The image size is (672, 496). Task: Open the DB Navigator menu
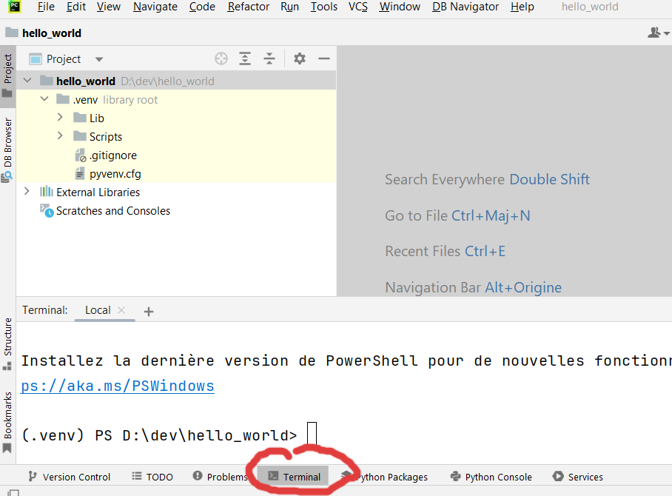[466, 7]
